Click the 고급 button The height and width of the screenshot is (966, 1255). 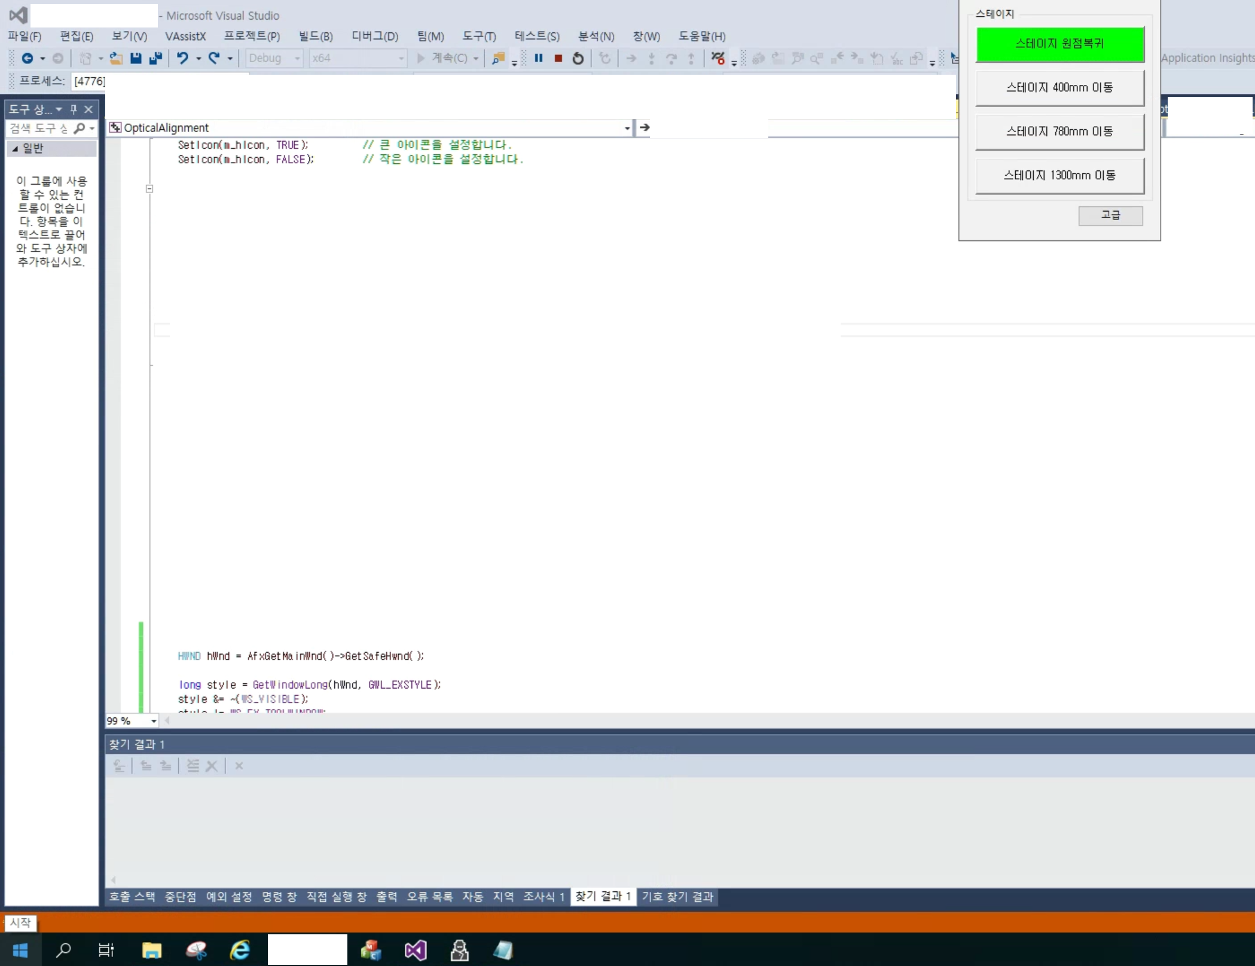tap(1110, 215)
